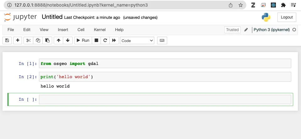Click the Trusted notebook indicator

232,30
